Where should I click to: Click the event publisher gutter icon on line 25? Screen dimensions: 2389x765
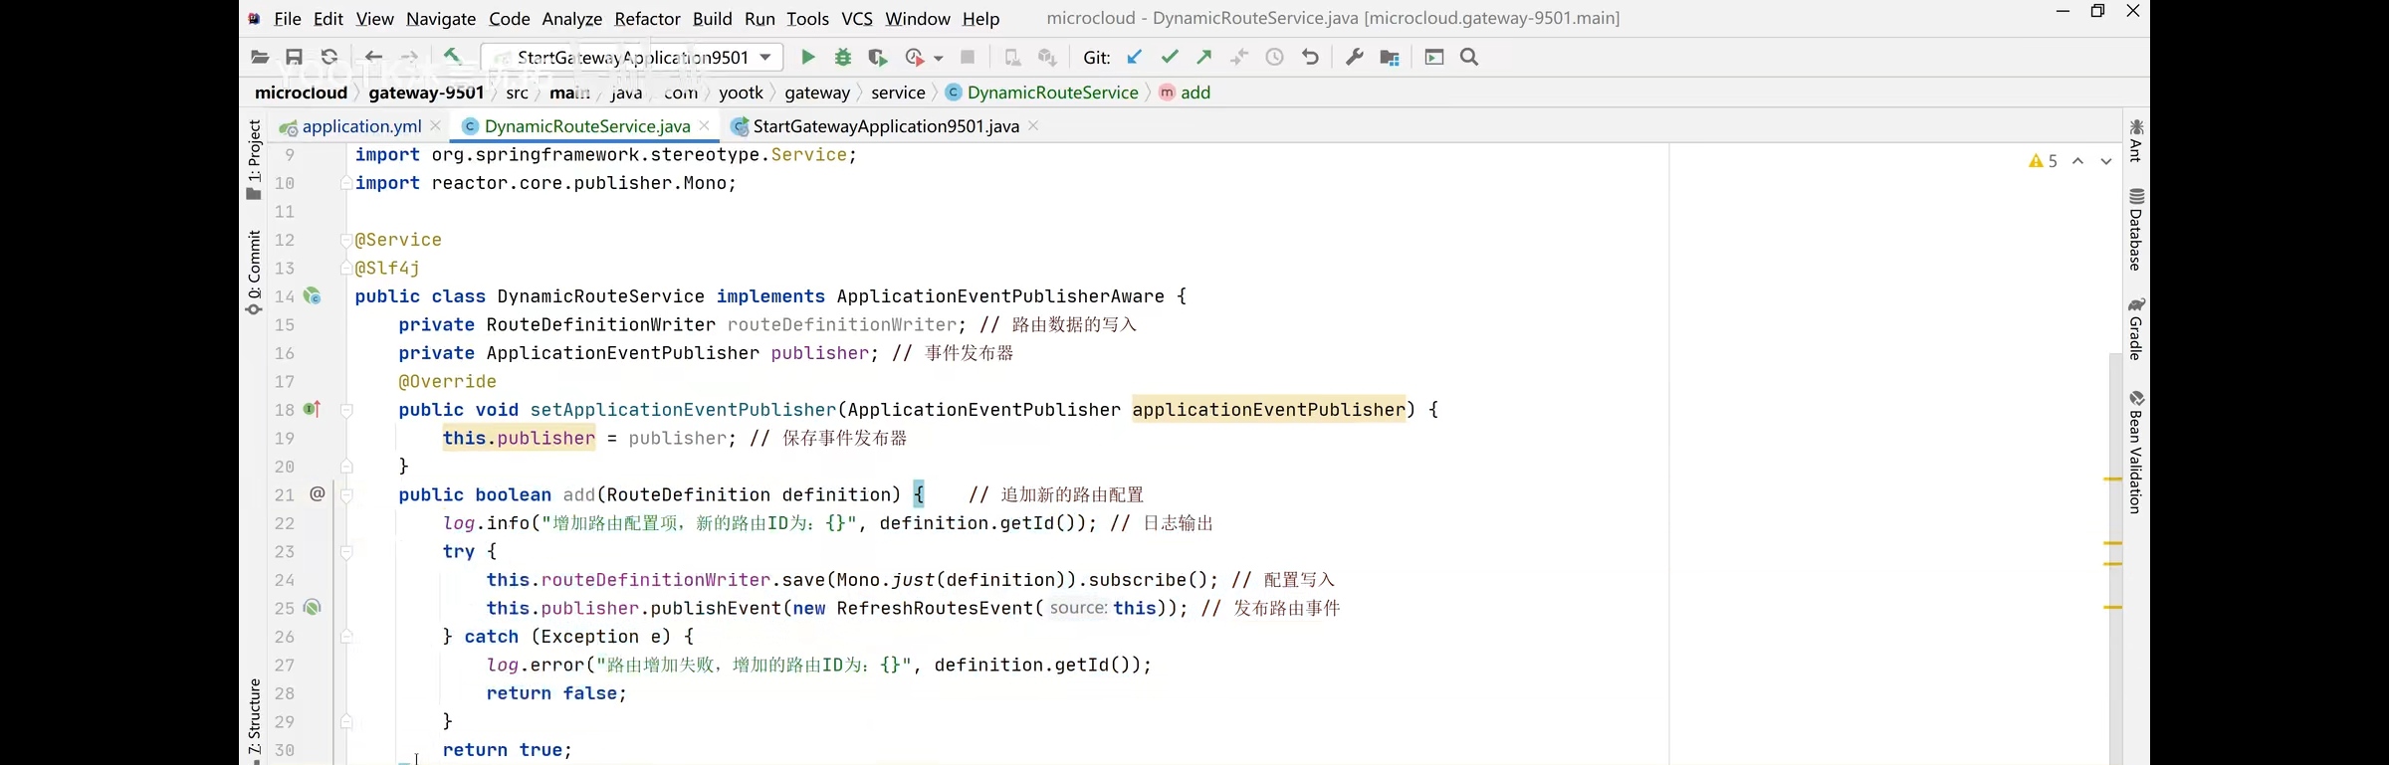tap(313, 607)
